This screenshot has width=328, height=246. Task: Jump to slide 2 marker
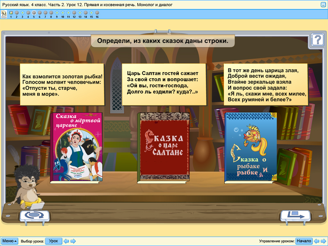click(17, 13)
